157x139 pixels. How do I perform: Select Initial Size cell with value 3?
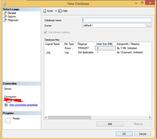(105, 48)
